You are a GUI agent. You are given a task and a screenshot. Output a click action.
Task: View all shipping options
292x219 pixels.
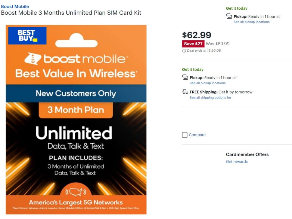pyautogui.click(x=210, y=97)
